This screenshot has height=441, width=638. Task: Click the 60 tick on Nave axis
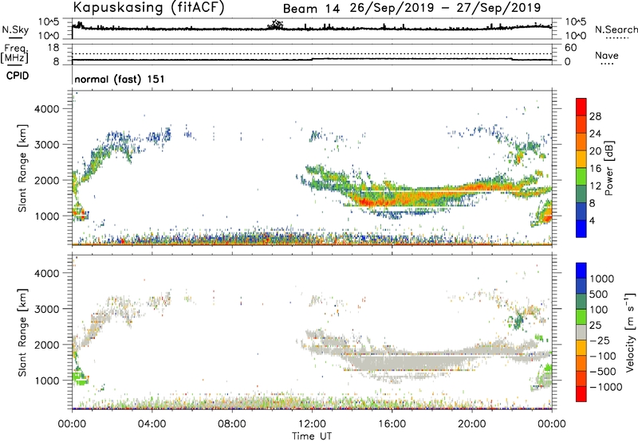point(570,48)
